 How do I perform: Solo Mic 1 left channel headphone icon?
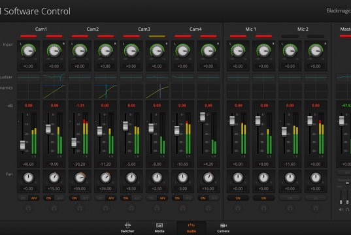point(238,208)
